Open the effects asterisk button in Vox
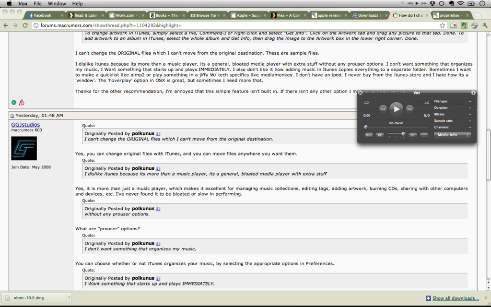Screen dimensions: 491x307 tap(380, 135)
